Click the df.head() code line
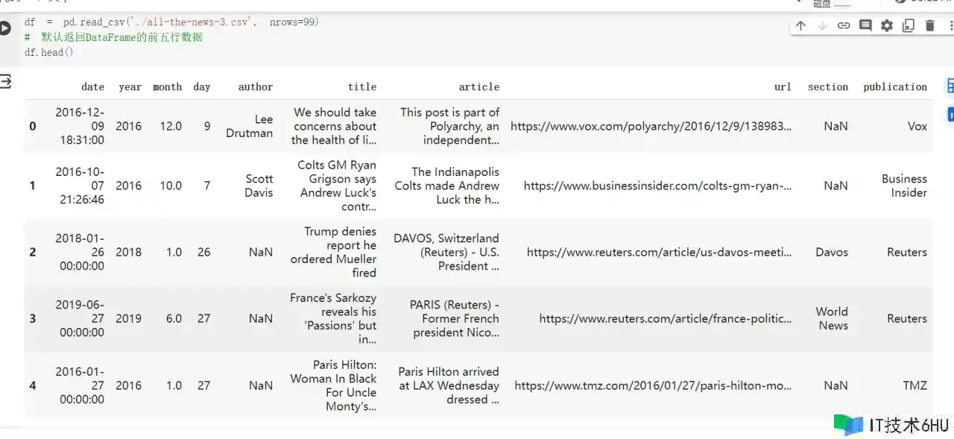The width and height of the screenshot is (954, 439). (x=48, y=52)
